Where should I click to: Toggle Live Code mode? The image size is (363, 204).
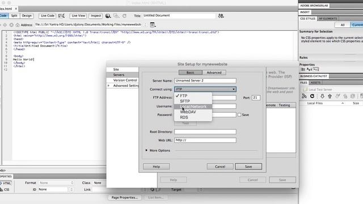coord(48,16)
